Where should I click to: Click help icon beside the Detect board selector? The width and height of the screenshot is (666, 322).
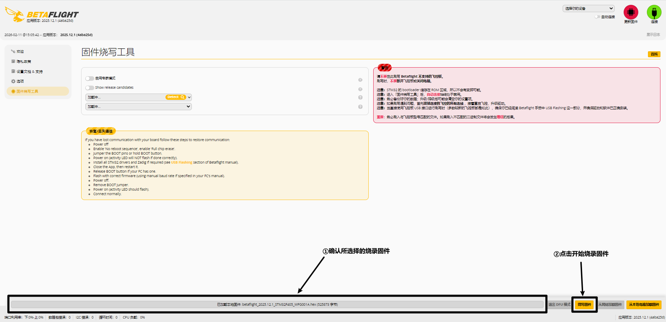(x=360, y=97)
